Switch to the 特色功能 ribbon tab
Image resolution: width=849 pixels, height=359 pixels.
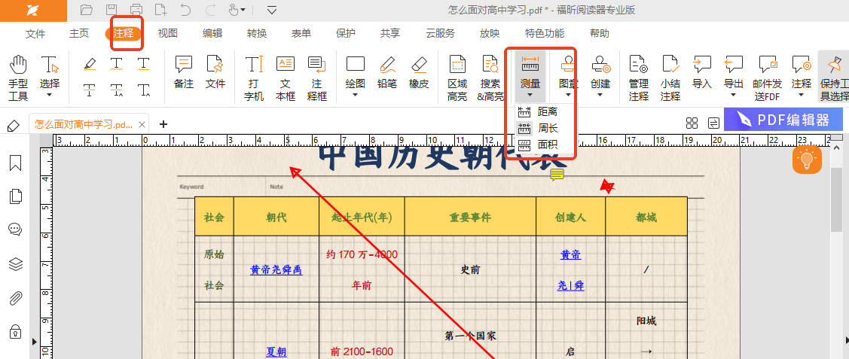click(x=545, y=34)
